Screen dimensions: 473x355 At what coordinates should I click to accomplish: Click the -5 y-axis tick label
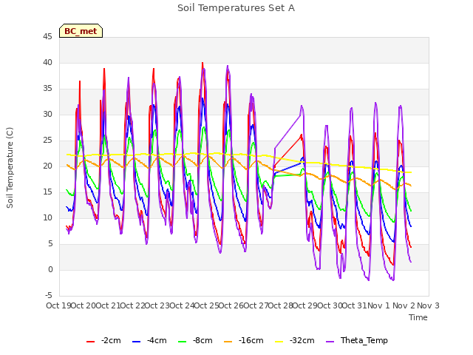coord(49,295)
